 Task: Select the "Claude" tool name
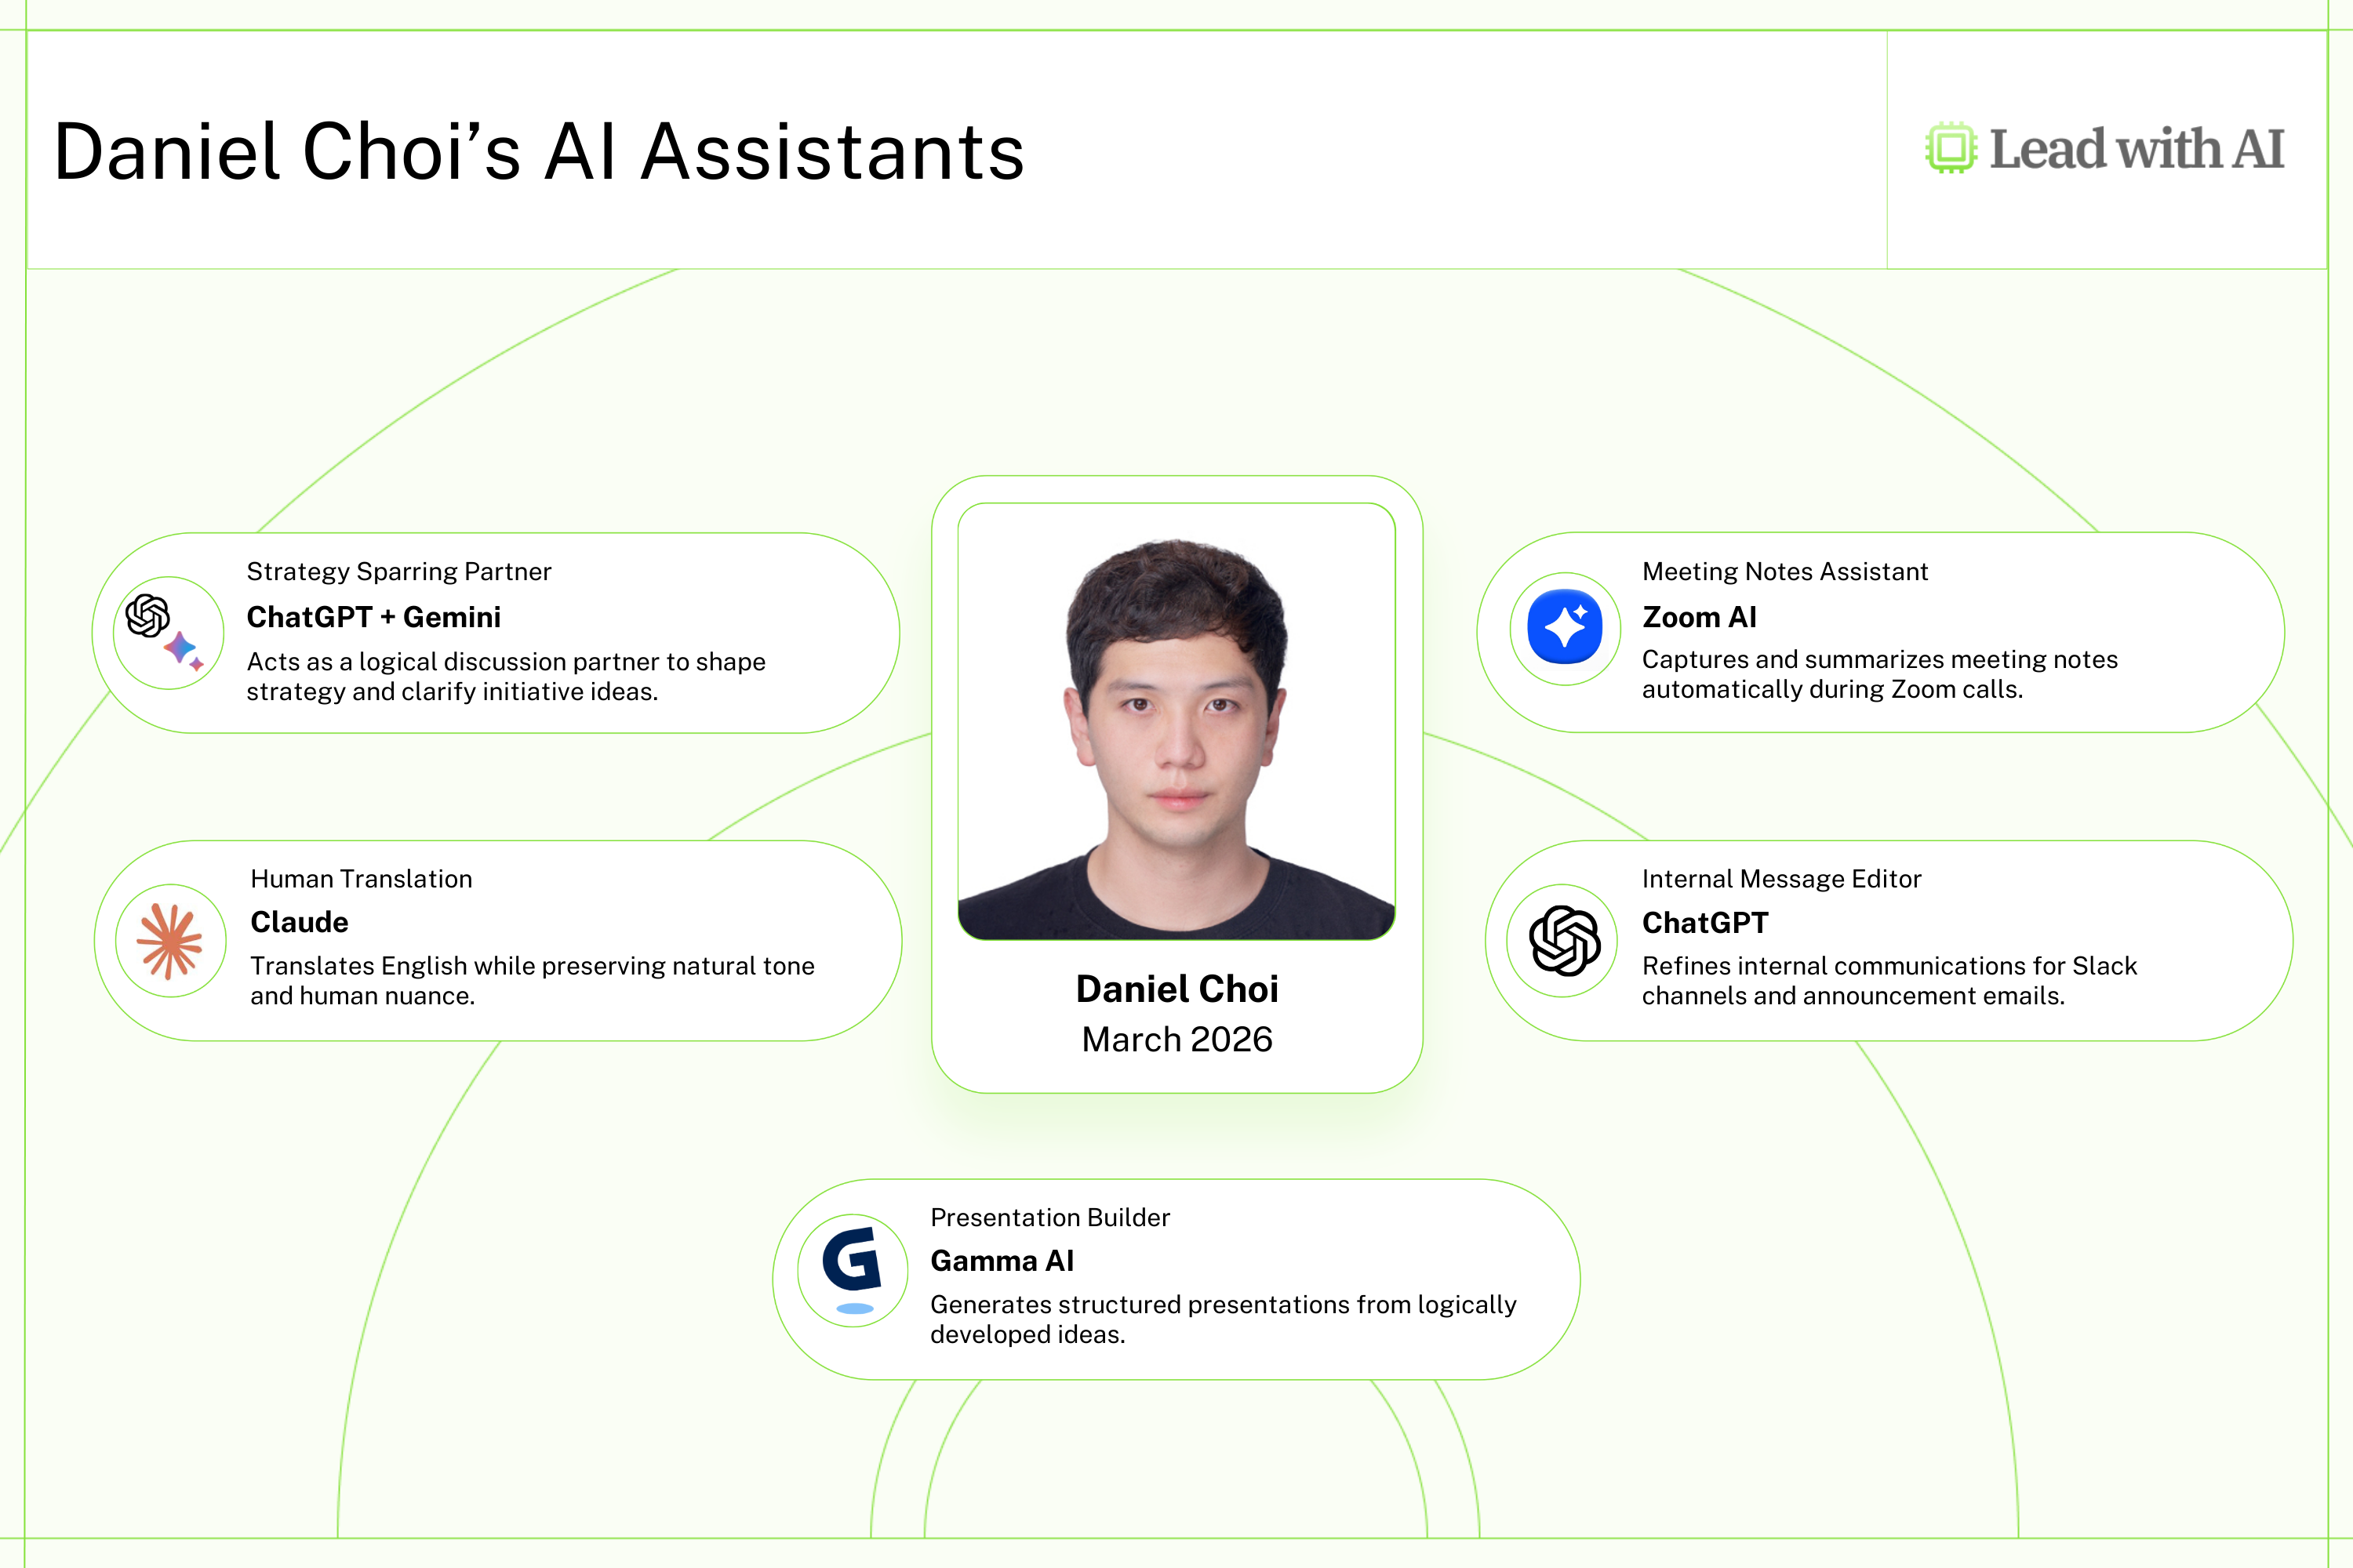coord(299,922)
